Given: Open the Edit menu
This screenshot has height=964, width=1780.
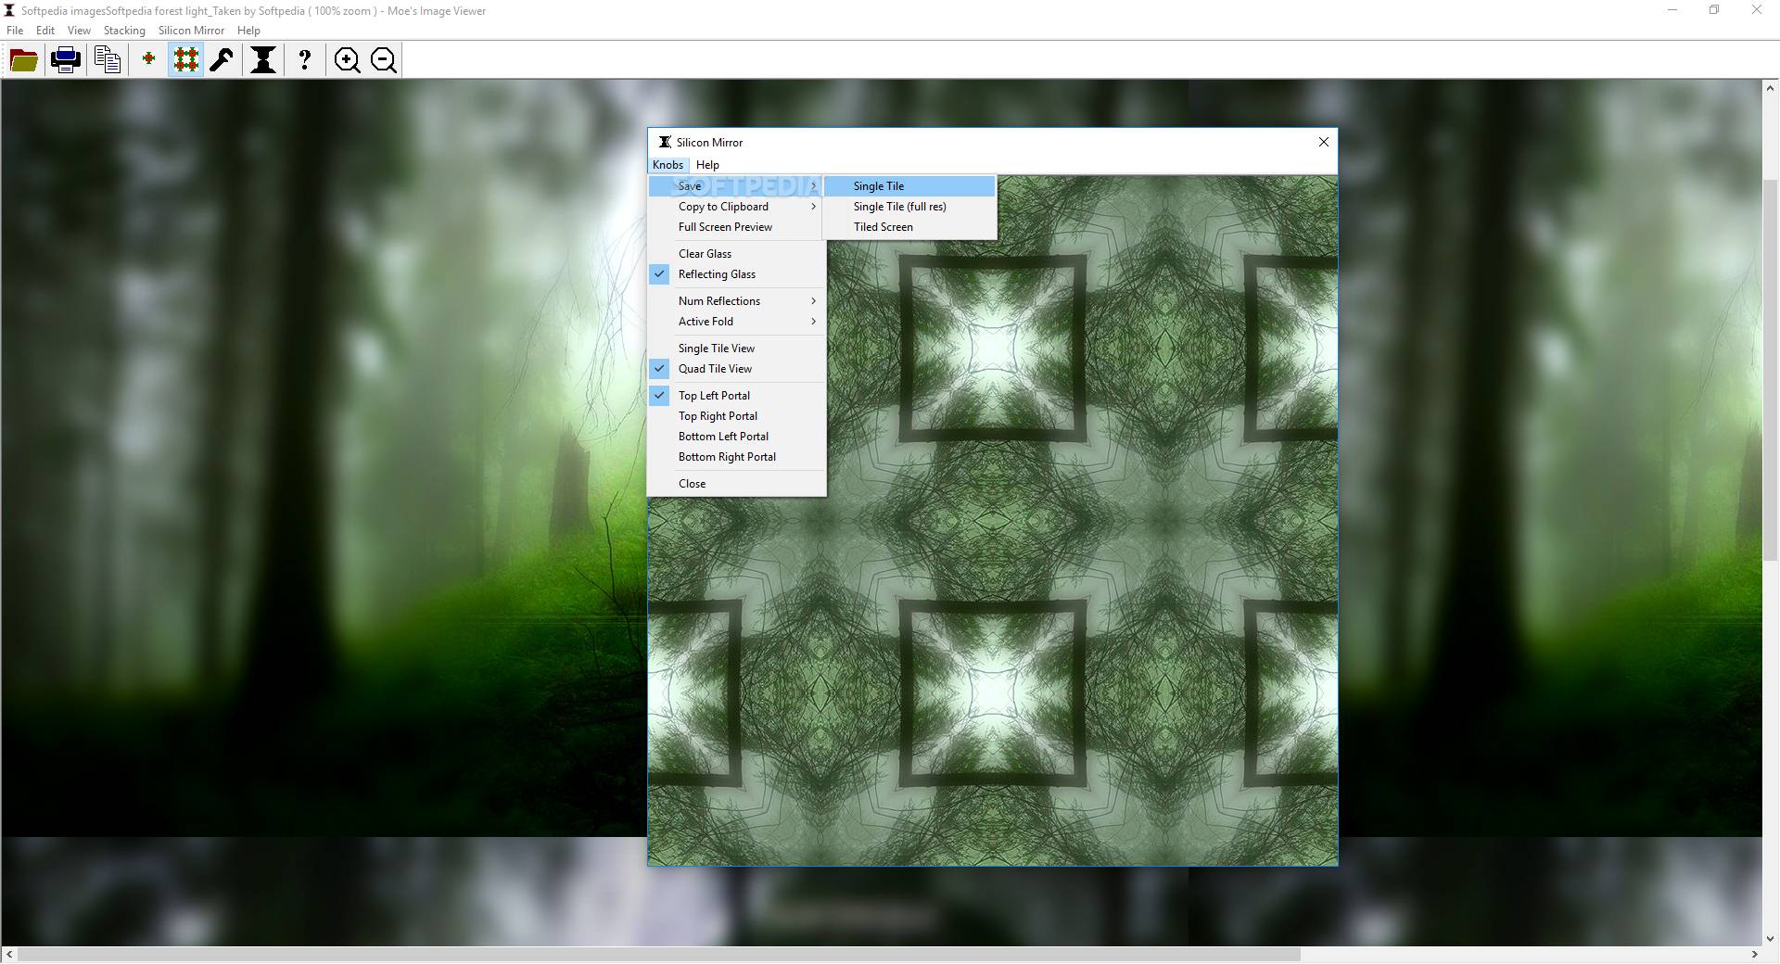Looking at the screenshot, I should pos(44,30).
